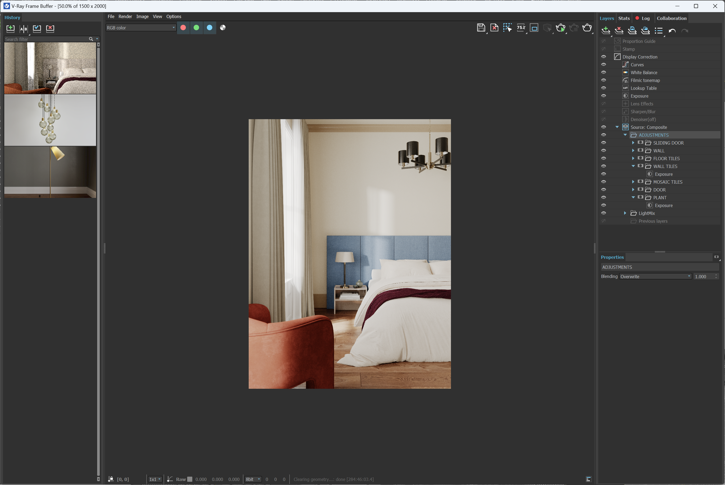The image size is (725, 485).
Task: Toggle visibility of the White Balance layer
Action: (603, 72)
